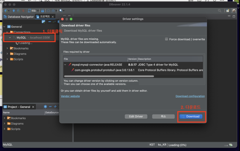Open dropdown arrow beside blue magnifier

[x=64, y=11]
